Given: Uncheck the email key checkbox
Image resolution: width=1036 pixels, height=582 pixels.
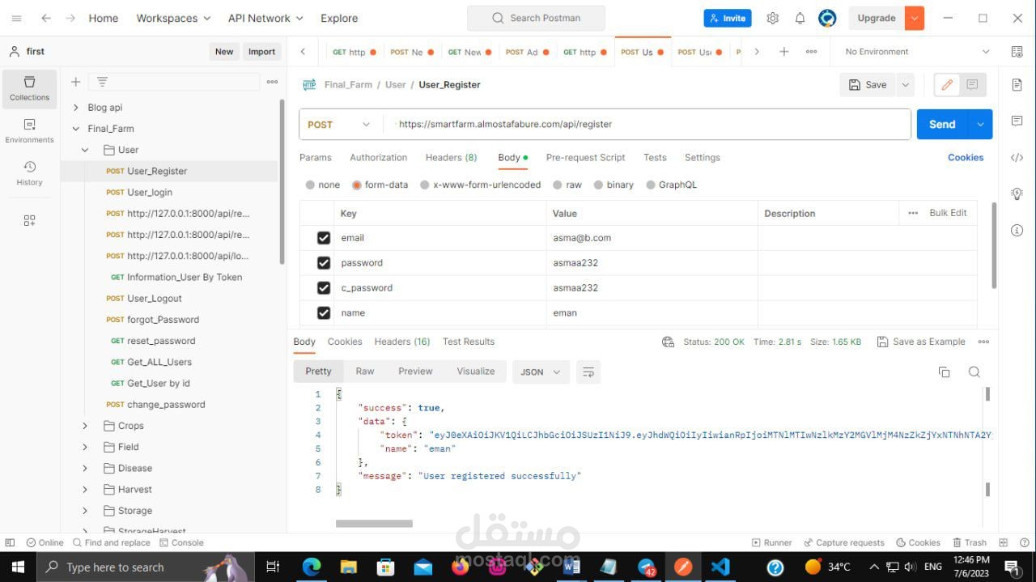Looking at the screenshot, I should (x=324, y=238).
